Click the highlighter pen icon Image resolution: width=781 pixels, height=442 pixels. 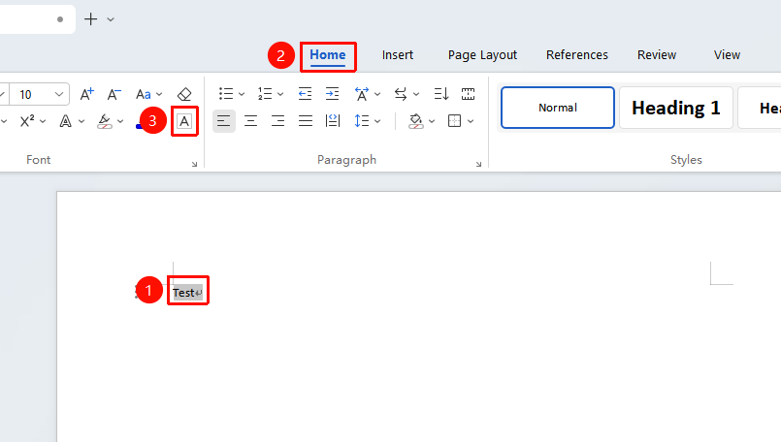(104, 121)
